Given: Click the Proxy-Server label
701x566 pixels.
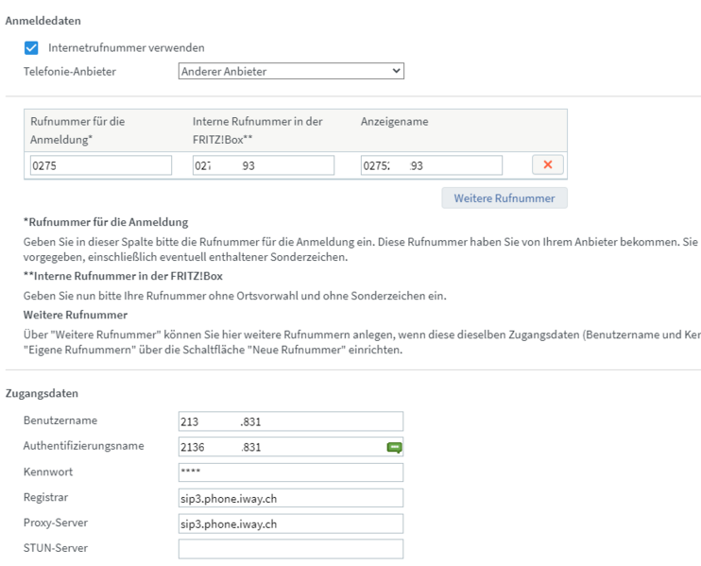Looking at the screenshot, I should [56, 523].
